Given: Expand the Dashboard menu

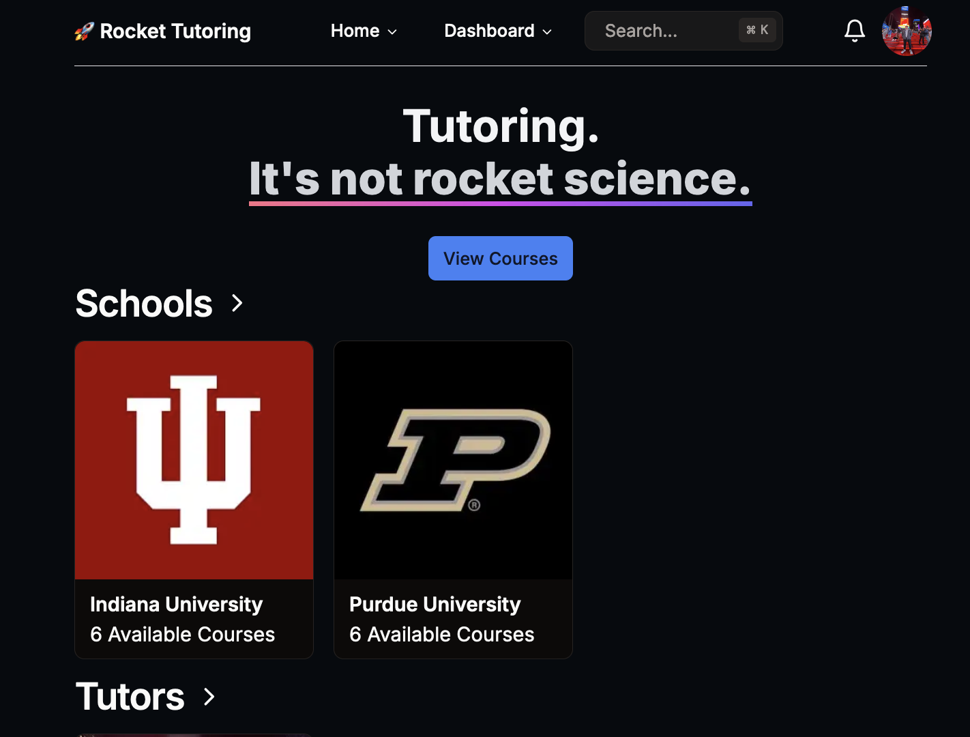Looking at the screenshot, I should click(498, 31).
